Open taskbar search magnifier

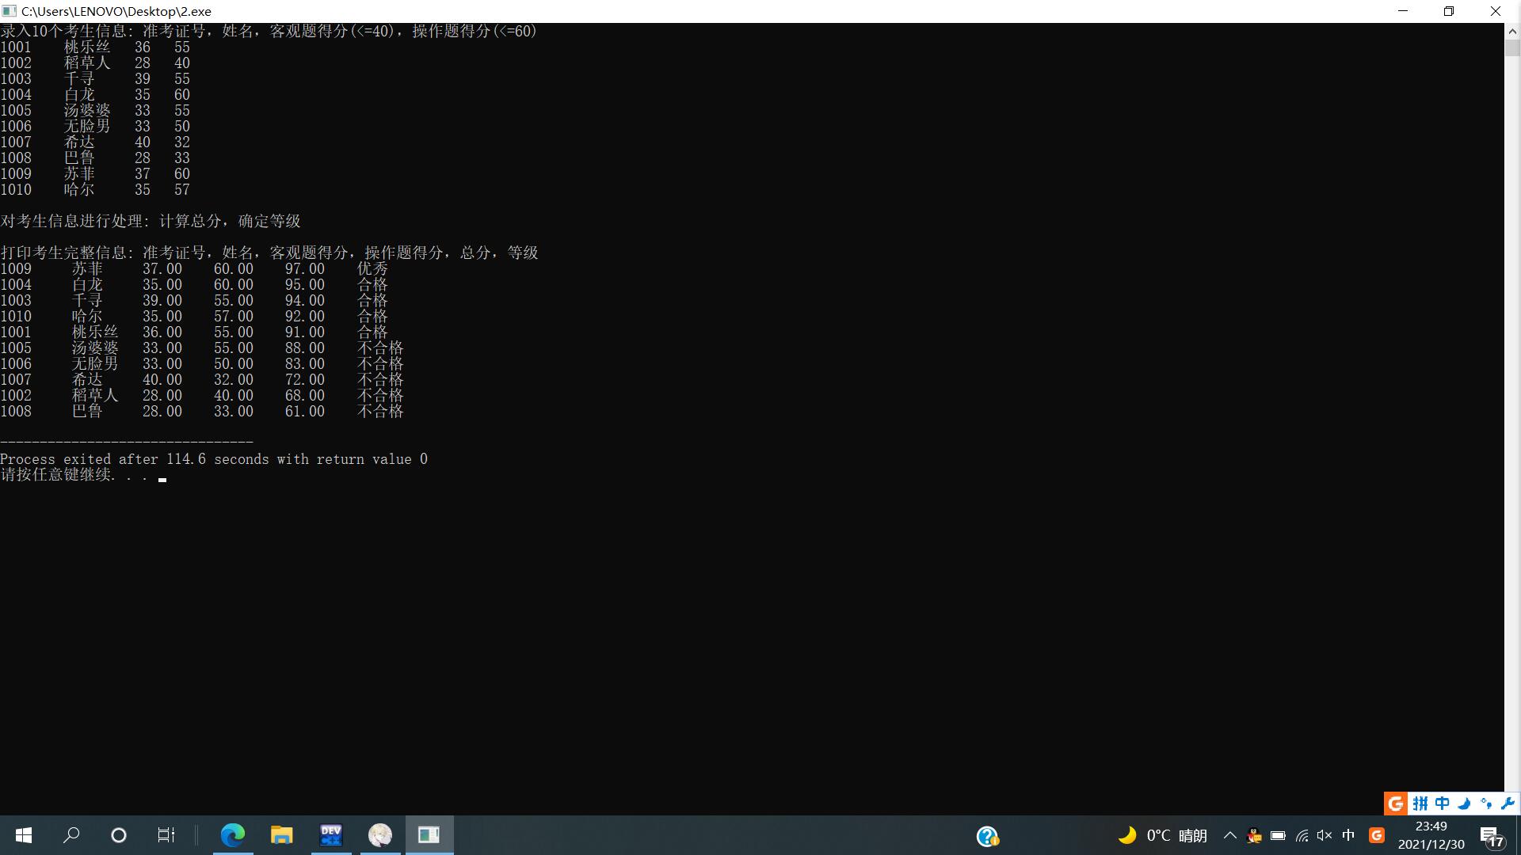point(71,834)
